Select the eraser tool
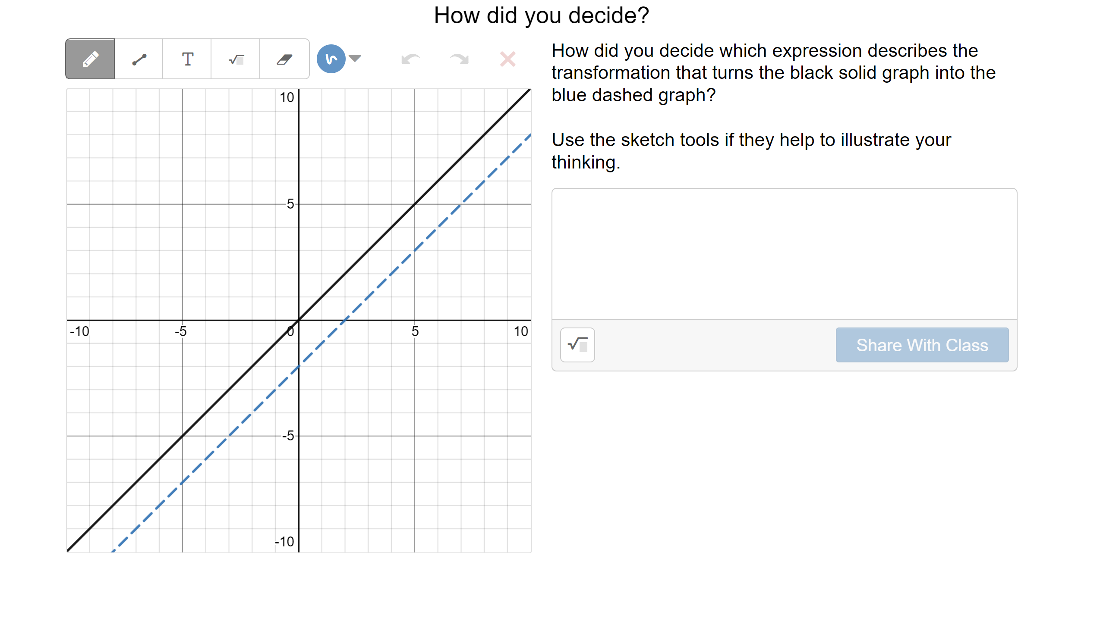 tap(284, 59)
